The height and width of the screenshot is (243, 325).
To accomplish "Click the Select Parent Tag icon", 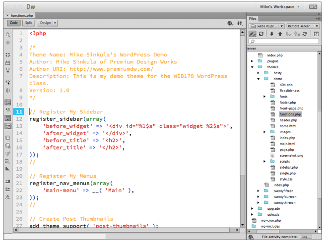I will tap(7, 83).
